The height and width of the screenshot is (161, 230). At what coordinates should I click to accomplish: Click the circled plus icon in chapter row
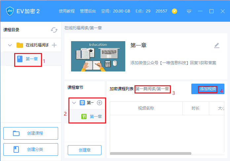click(99, 103)
